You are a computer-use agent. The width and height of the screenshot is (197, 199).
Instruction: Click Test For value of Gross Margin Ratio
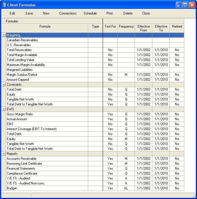(x=110, y=114)
